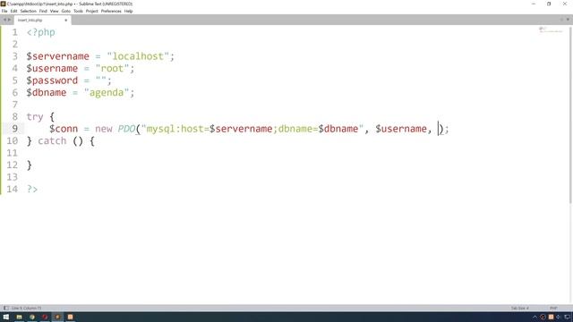Switch to Sublime Text taskbar icon
The height and width of the screenshot is (322, 573).
point(57,317)
